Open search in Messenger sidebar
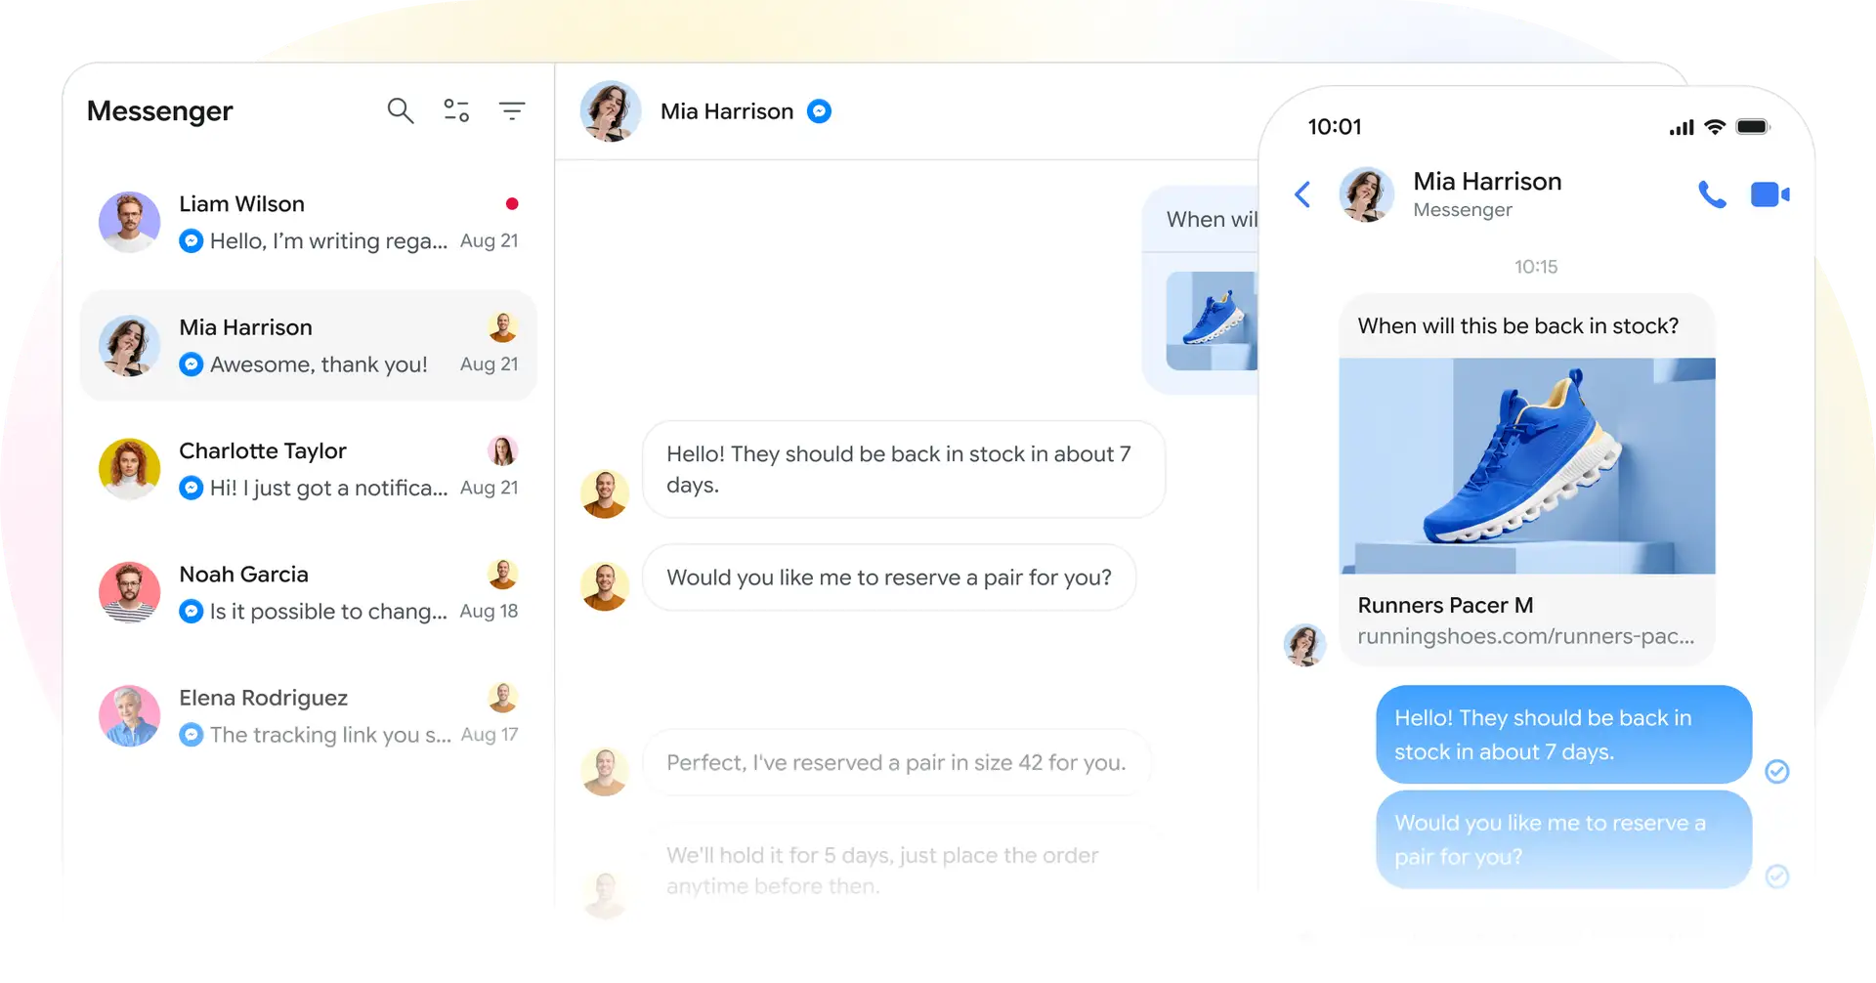The image size is (1876, 983). click(x=401, y=110)
